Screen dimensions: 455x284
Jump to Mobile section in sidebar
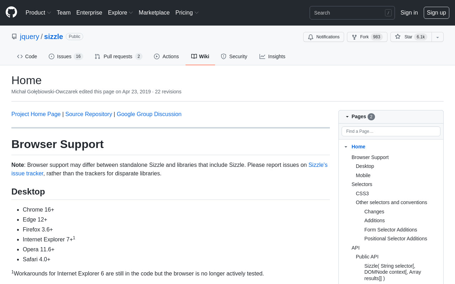363,175
